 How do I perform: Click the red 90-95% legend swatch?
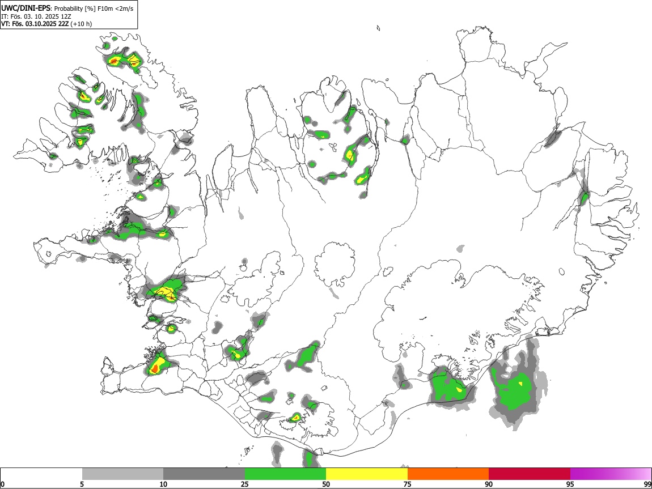coord(530,474)
